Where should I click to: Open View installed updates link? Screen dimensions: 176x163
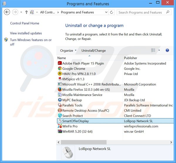tap(26, 33)
